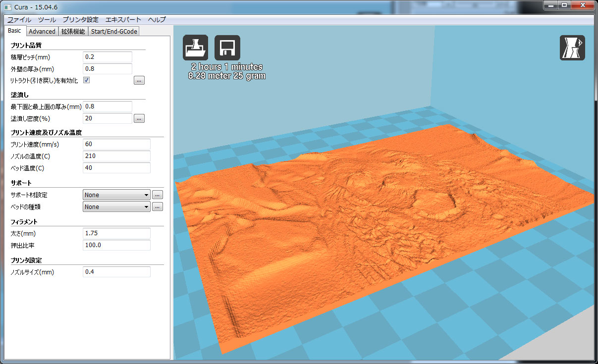Open retraction settings ellipsis button
Viewport: 598px width, 364px height.
[139, 80]
